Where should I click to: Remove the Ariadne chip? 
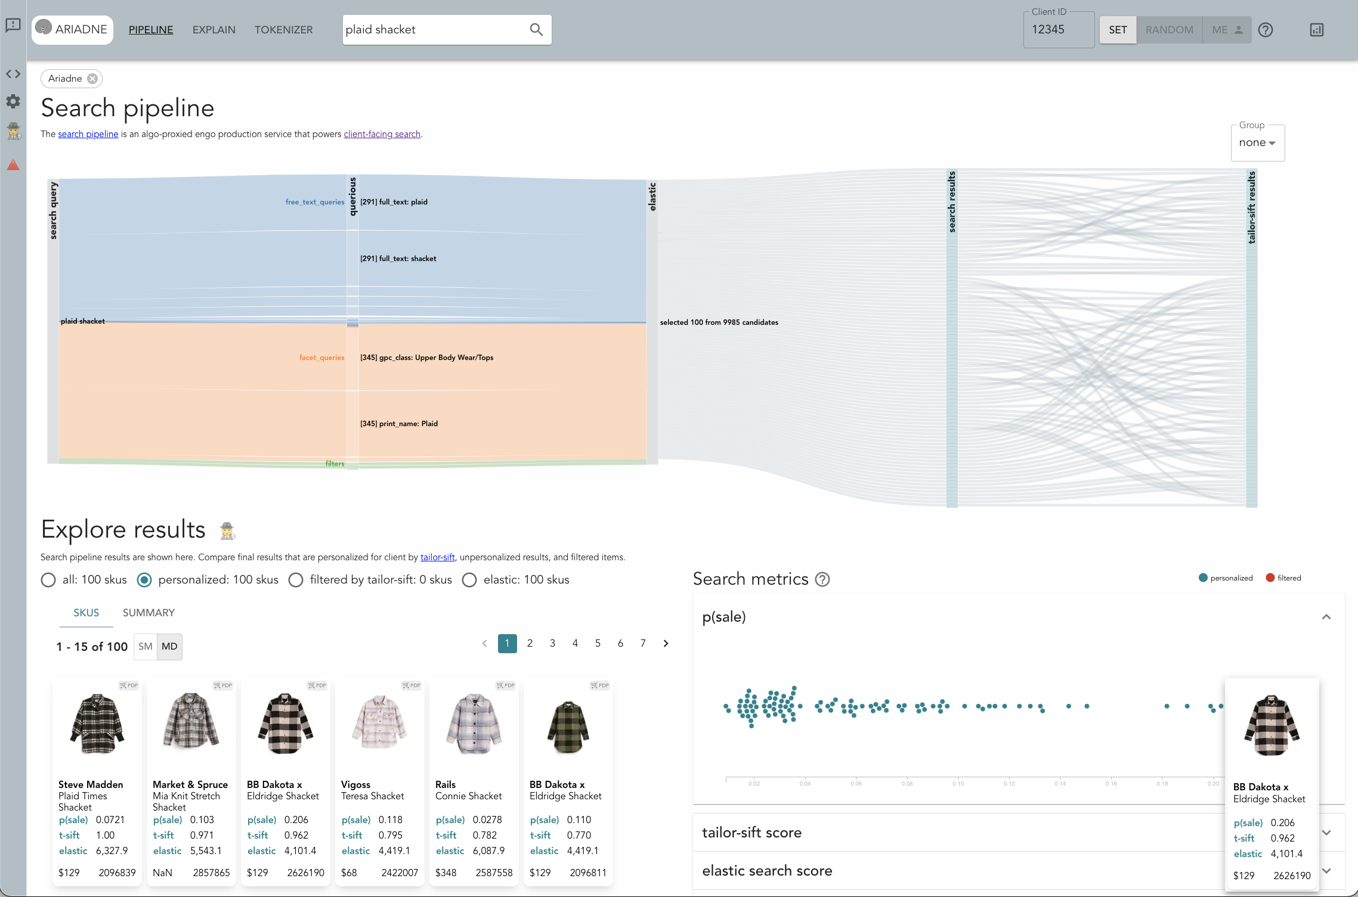[x=92, y=79]
